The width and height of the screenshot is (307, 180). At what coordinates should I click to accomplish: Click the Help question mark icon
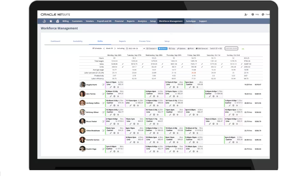253,15
